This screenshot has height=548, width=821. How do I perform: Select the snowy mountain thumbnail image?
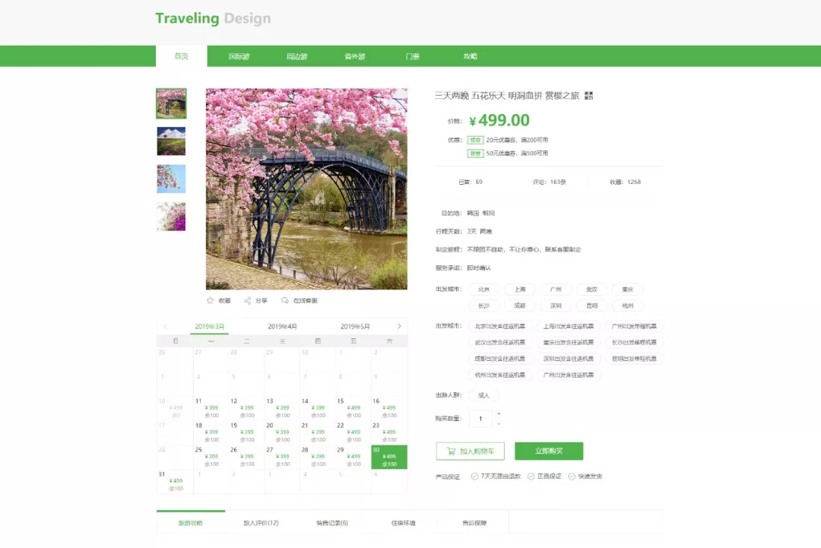tap(171, 141)
